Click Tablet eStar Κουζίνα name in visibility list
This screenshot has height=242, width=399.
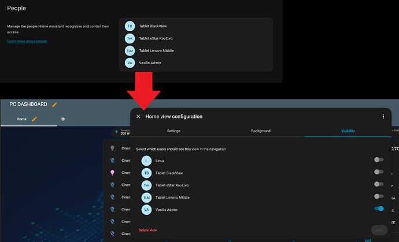coord(172,185)
